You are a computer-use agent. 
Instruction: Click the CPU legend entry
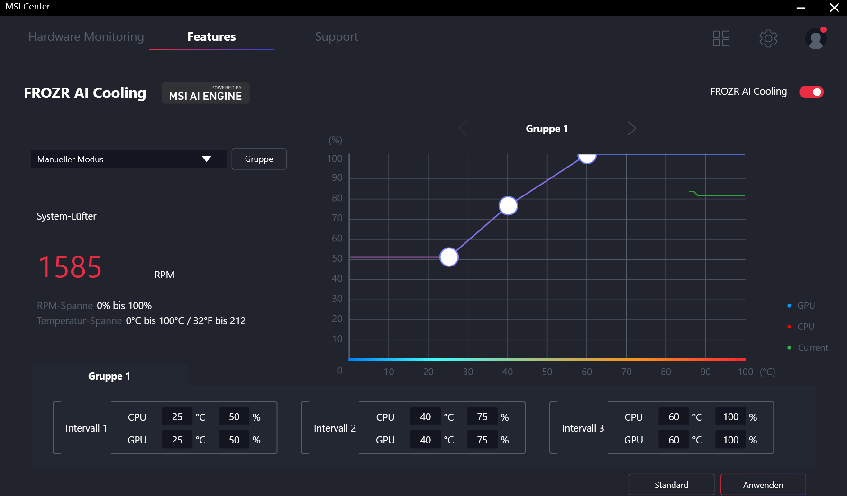click(801, 327)
